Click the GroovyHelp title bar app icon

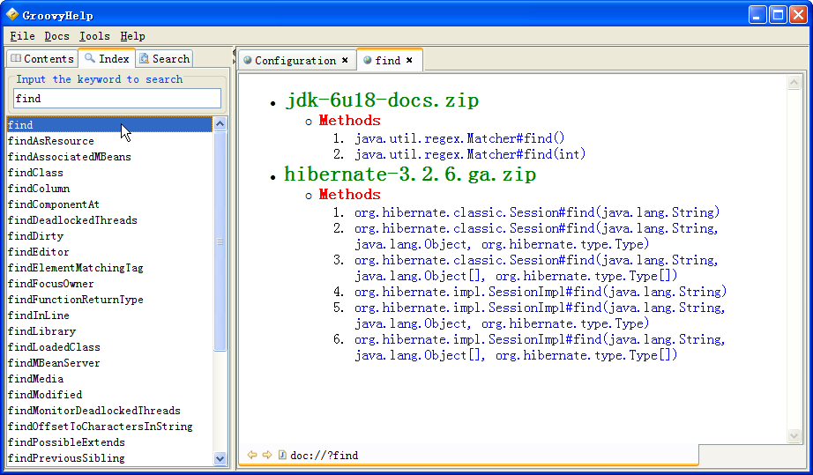(12, 14)
